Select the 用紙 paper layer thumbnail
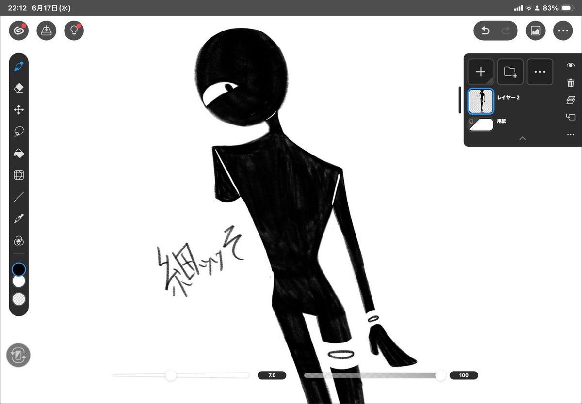The image size is (582, 404). (481, 124)
